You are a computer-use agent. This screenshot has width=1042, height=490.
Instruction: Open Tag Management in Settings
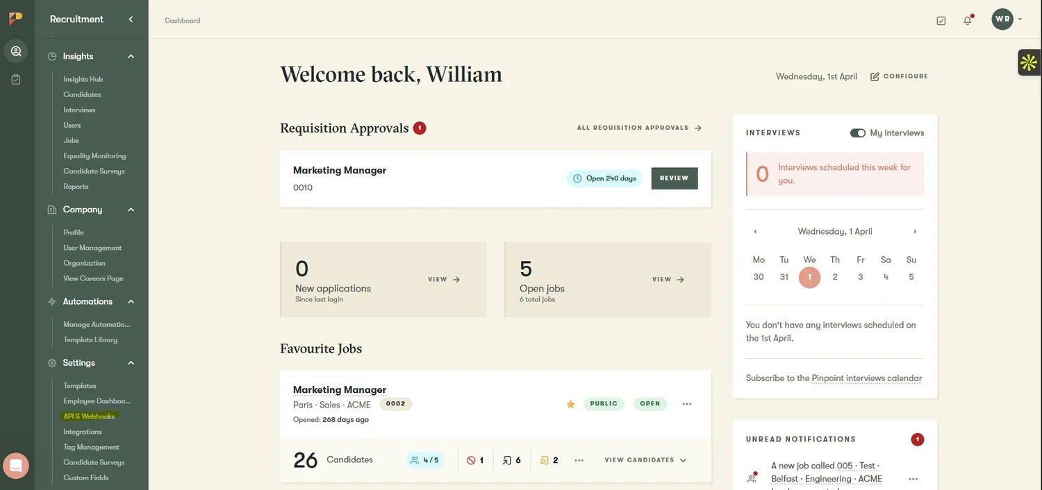coord(91,447)
